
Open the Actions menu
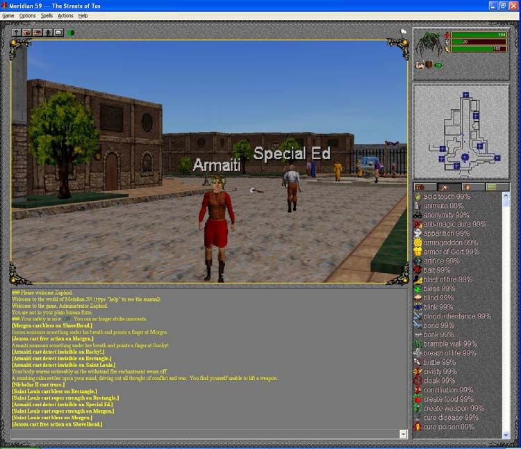pyautogui.click(x=65, y=15)
